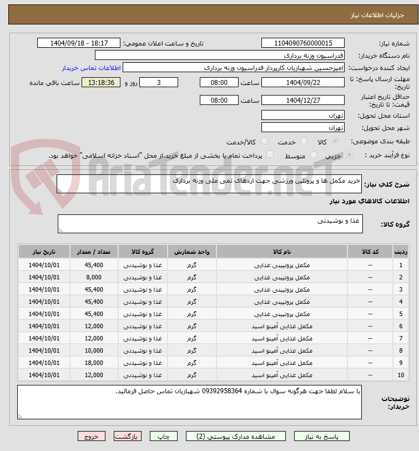Click the delivery province field تهران
This screenshot has height=451, width=419.
(x=303, y=116)
